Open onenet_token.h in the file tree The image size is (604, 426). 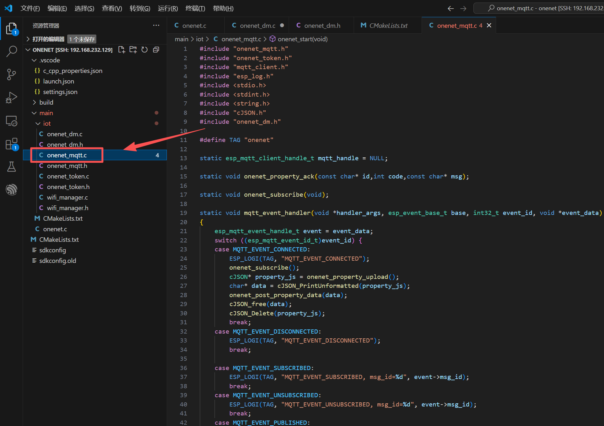pyautogui.click(x=68, y=187)
